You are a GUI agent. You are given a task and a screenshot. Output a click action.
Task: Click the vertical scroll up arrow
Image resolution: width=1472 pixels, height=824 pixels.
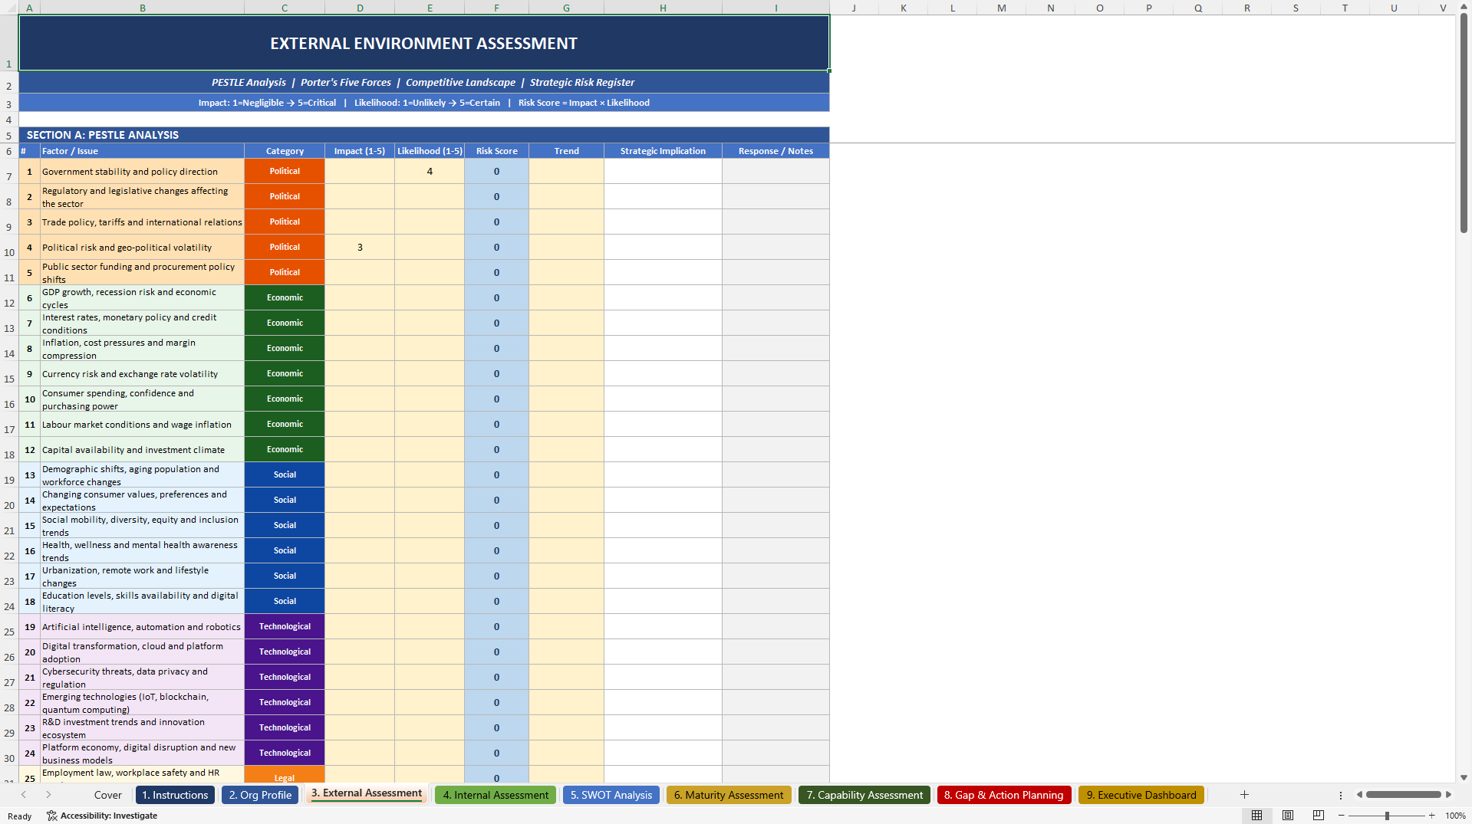tap(1464, 6)
